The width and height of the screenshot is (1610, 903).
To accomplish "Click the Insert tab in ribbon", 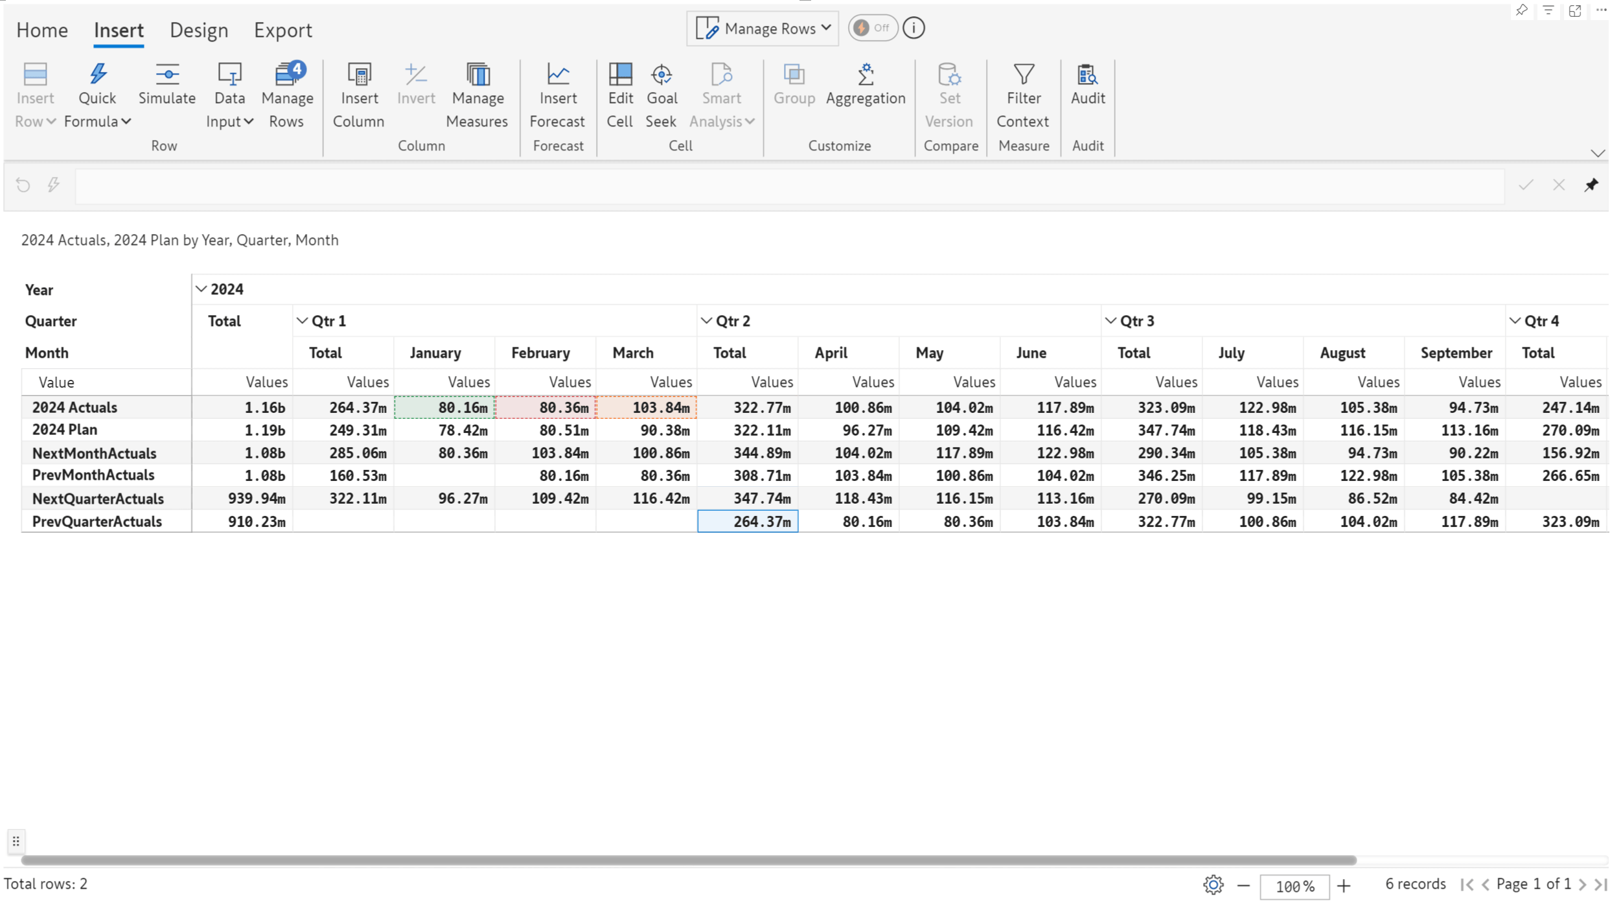I will pyautogui.click(x=119, y=30).
